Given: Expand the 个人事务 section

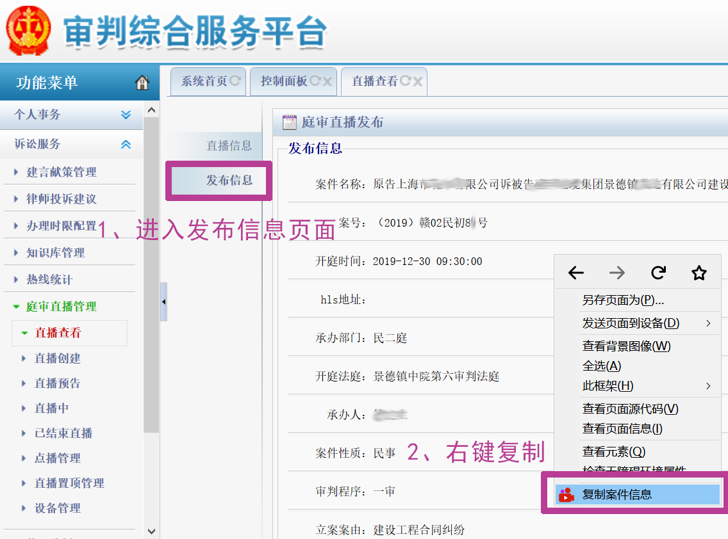Looking at the screenshot, I should click(126, 115).
